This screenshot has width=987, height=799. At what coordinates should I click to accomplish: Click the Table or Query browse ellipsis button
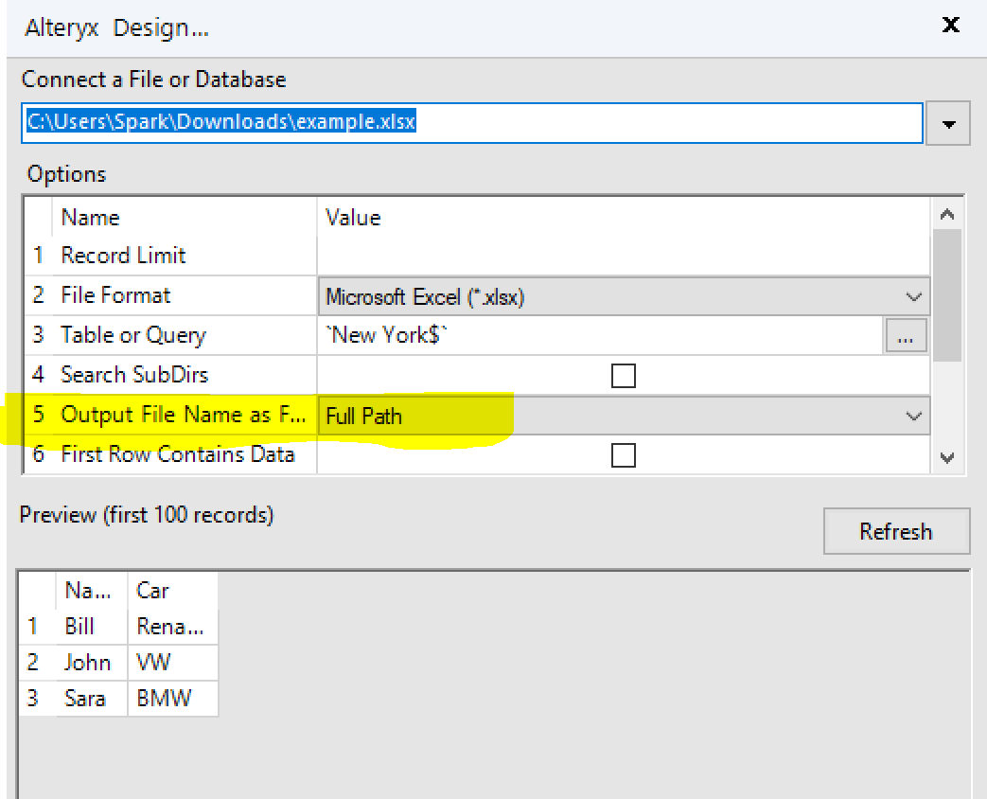tap(906, 336)
